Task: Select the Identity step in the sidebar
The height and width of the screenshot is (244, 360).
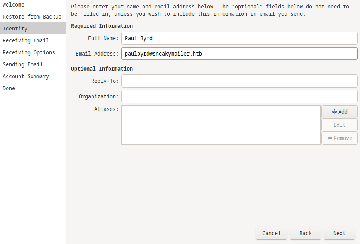Action: point(15,29)
